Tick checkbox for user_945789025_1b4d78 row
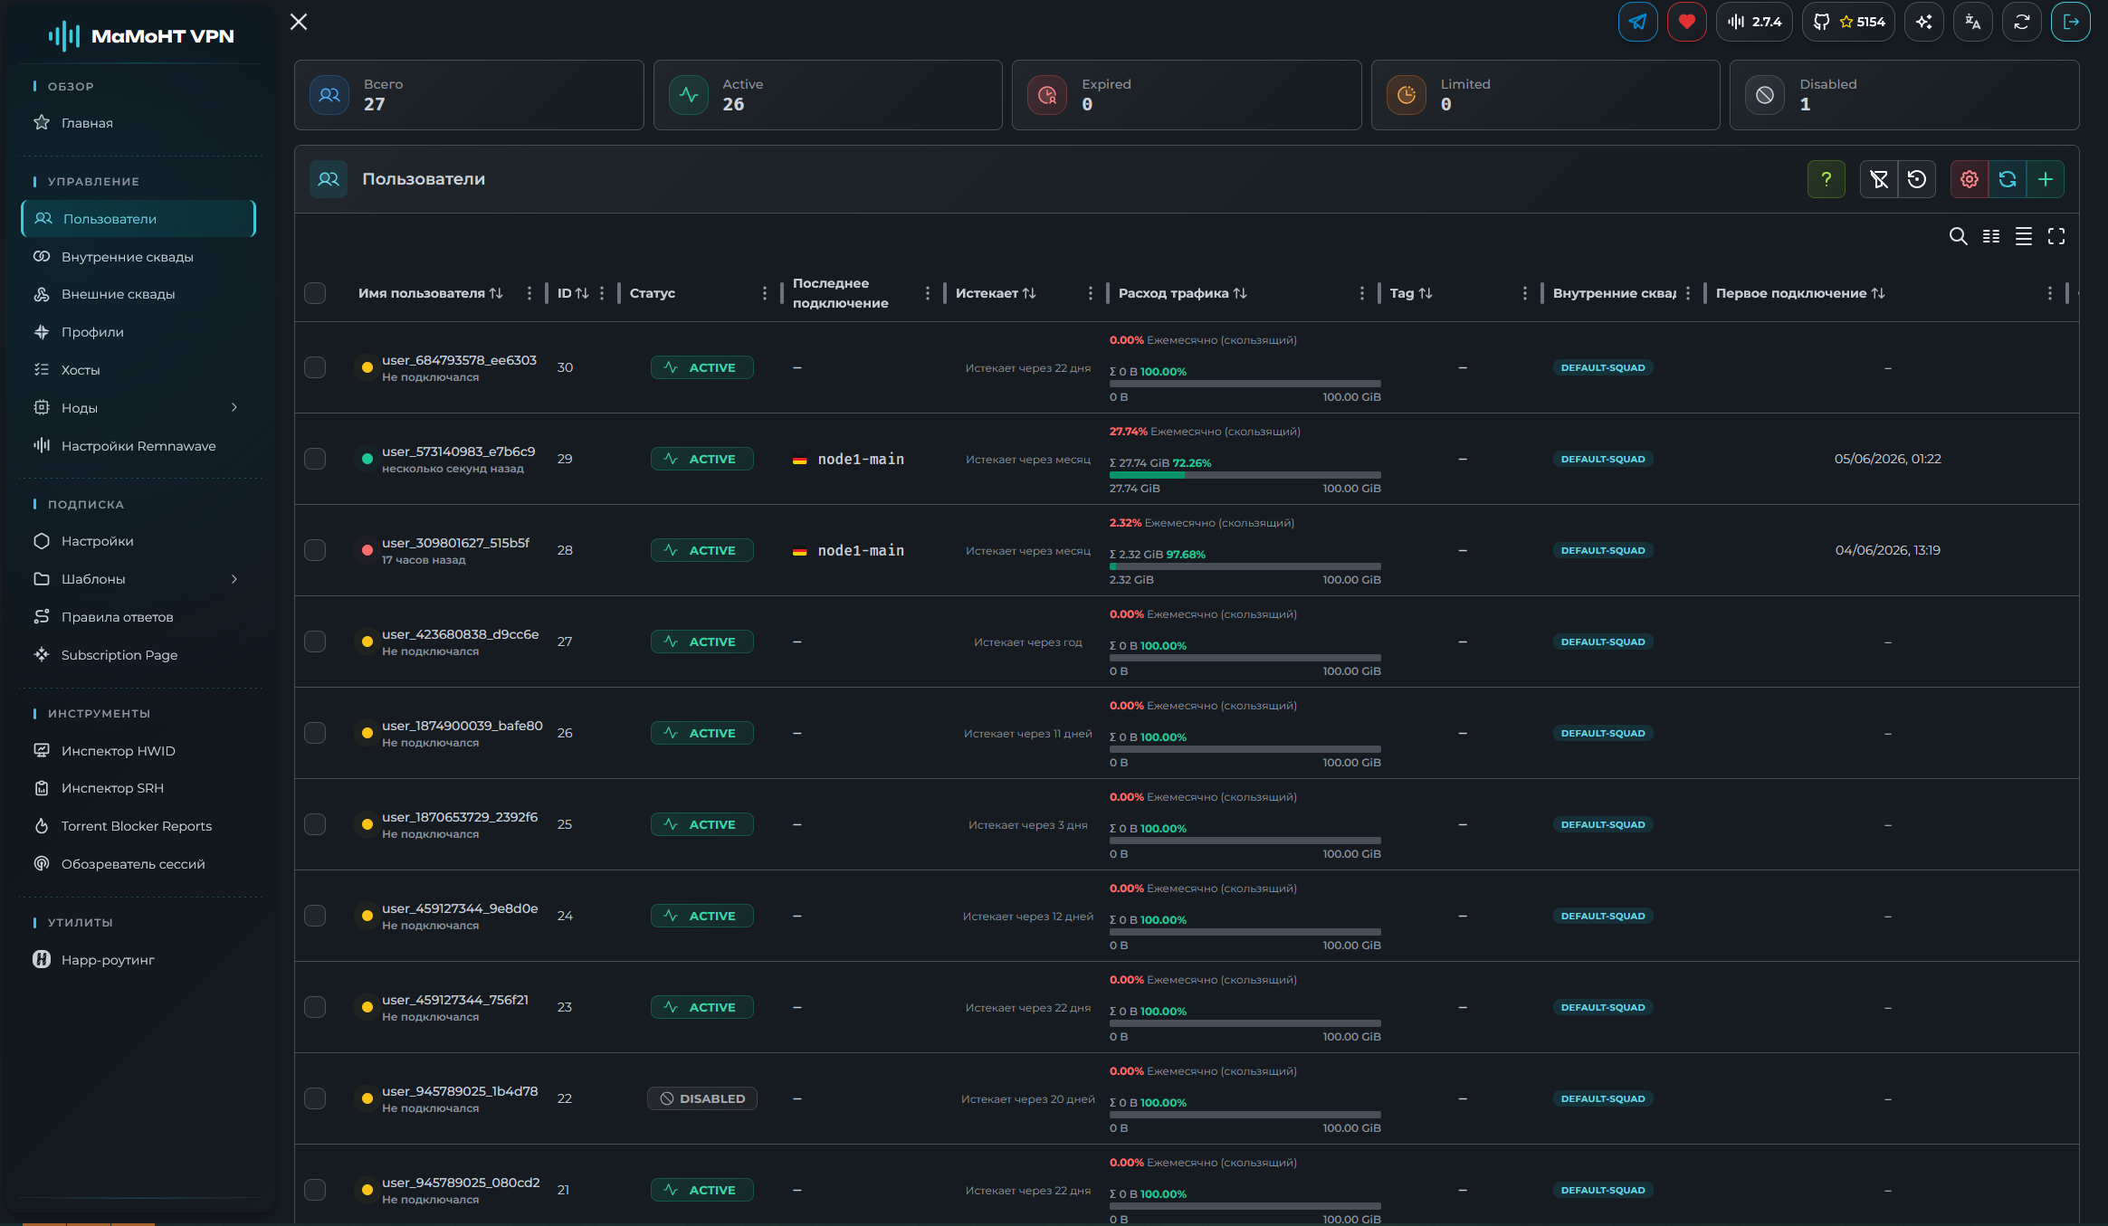The image size is (2108, 1226). [x=315, y=1098]
